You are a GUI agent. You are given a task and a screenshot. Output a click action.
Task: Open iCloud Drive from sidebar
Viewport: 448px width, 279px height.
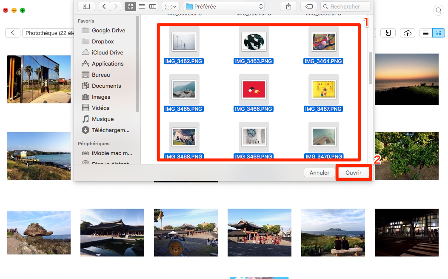click(108, 53)
